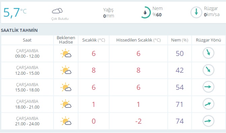Click the ÇARŞAMBA 21.00 - 24.00 row label
Viewport: 226px width, 133px height.
pyautogui.click(x=27, y=121)
